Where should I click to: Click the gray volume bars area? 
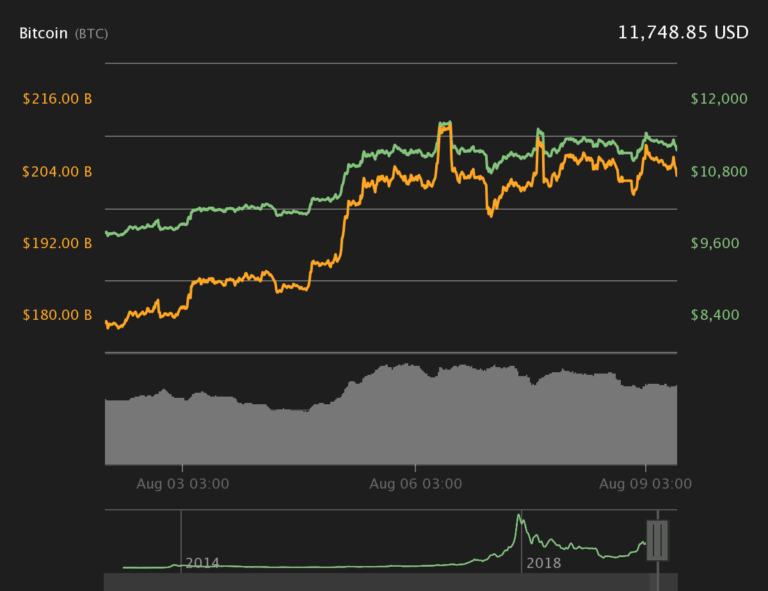coord(390,414)
